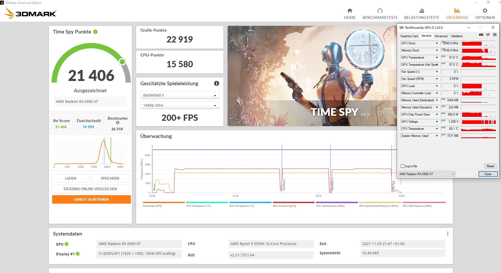The width and height of the screenshot is (501, 273).
Task: Expand System Memory Used dropdown
Action: click(x=437, y=136)
